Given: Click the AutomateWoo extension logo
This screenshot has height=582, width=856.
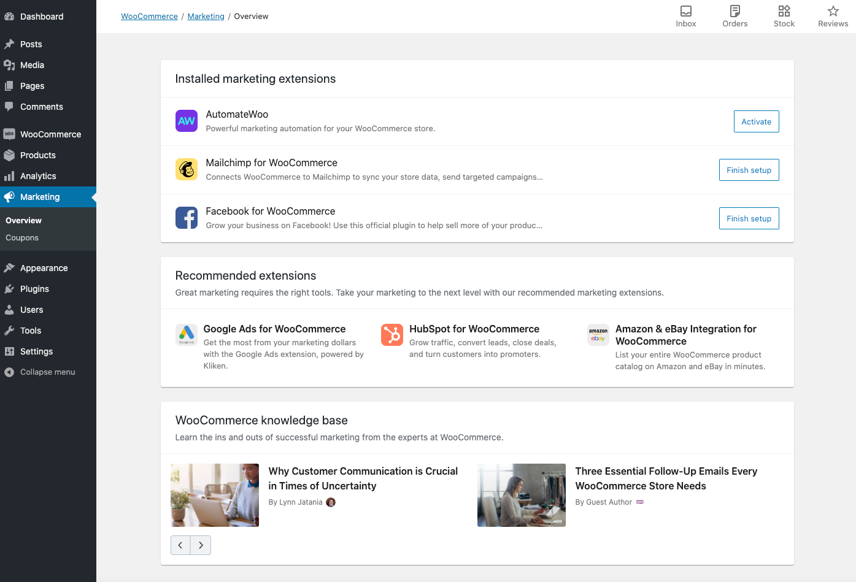Looking at the screenshot, I should pyautogui.click(x=187, y=121).
